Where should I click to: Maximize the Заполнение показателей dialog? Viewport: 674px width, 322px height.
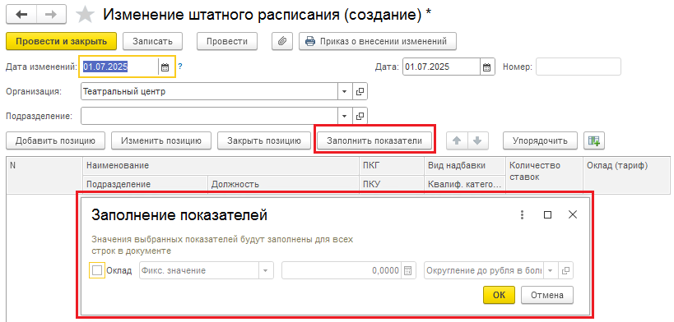pyautogui.click(x=547, y=215)
